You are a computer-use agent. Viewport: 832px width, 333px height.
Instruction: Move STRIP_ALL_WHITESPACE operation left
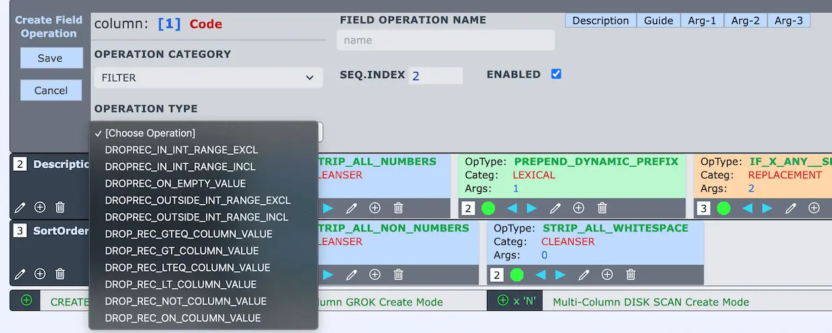pos(540,274)
